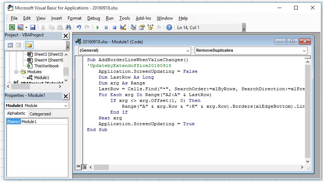Open the Run menu
Screen dimensions: 325x182
click(110, 18)
